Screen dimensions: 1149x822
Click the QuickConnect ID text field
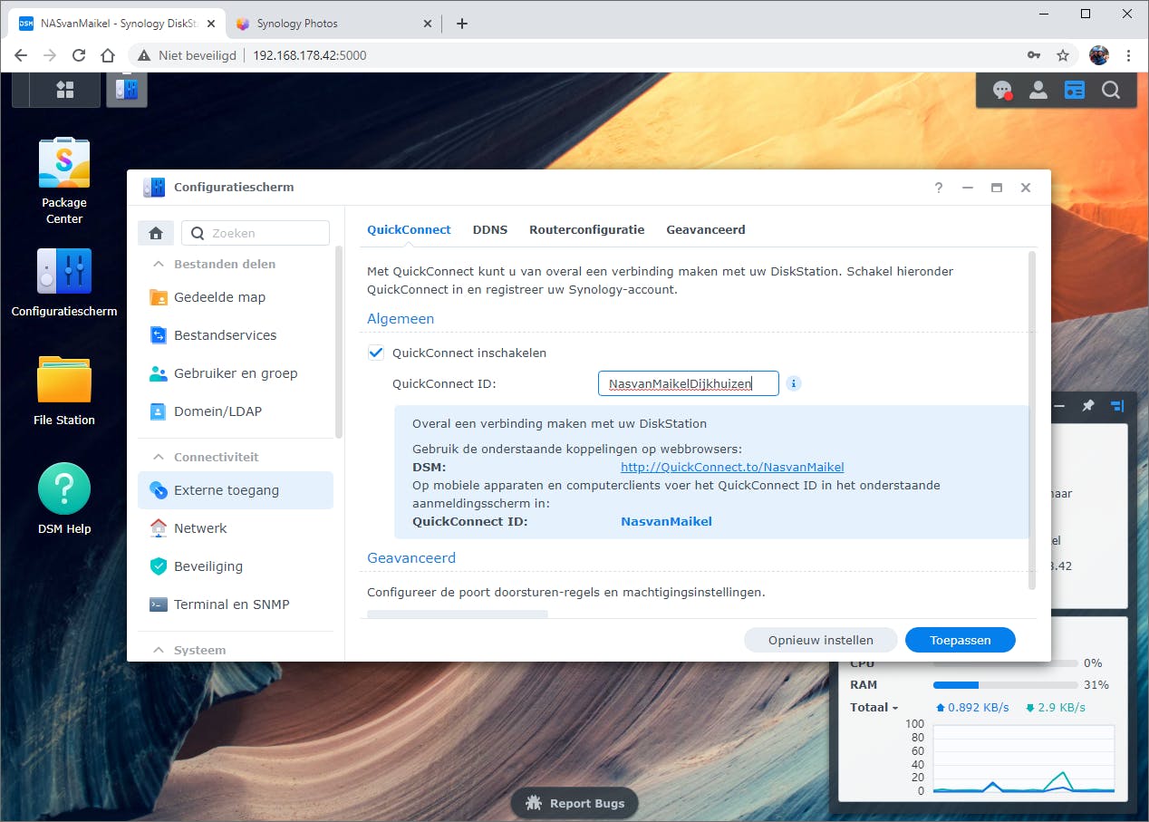pos(689,383)
